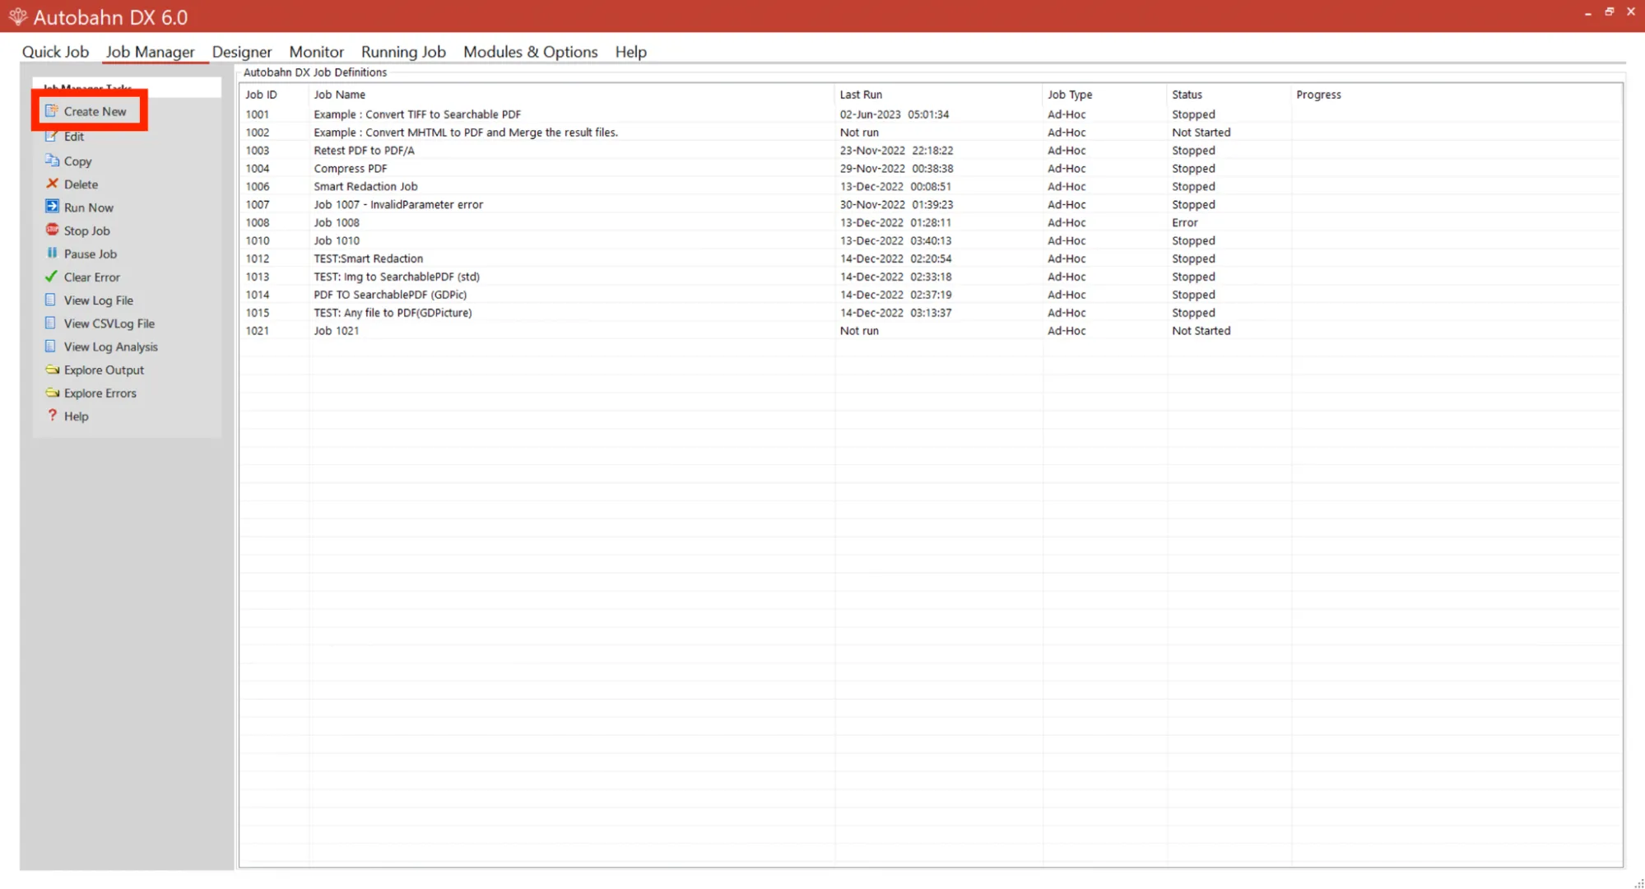This screenshot has height=889, width=1645.
Task: Open the Explore Output folder
Action: pyautogui.click(x=103, y=370)
